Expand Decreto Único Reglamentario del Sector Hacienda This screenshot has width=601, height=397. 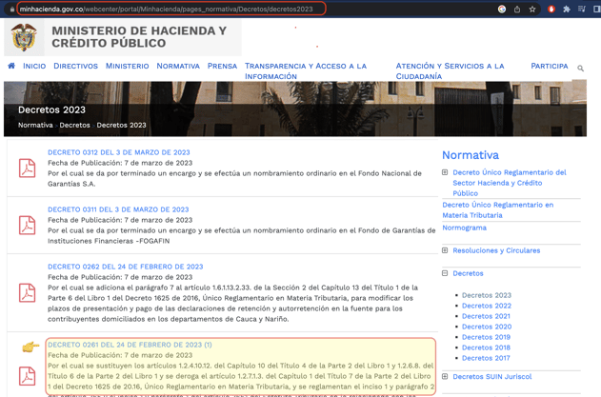445,172
